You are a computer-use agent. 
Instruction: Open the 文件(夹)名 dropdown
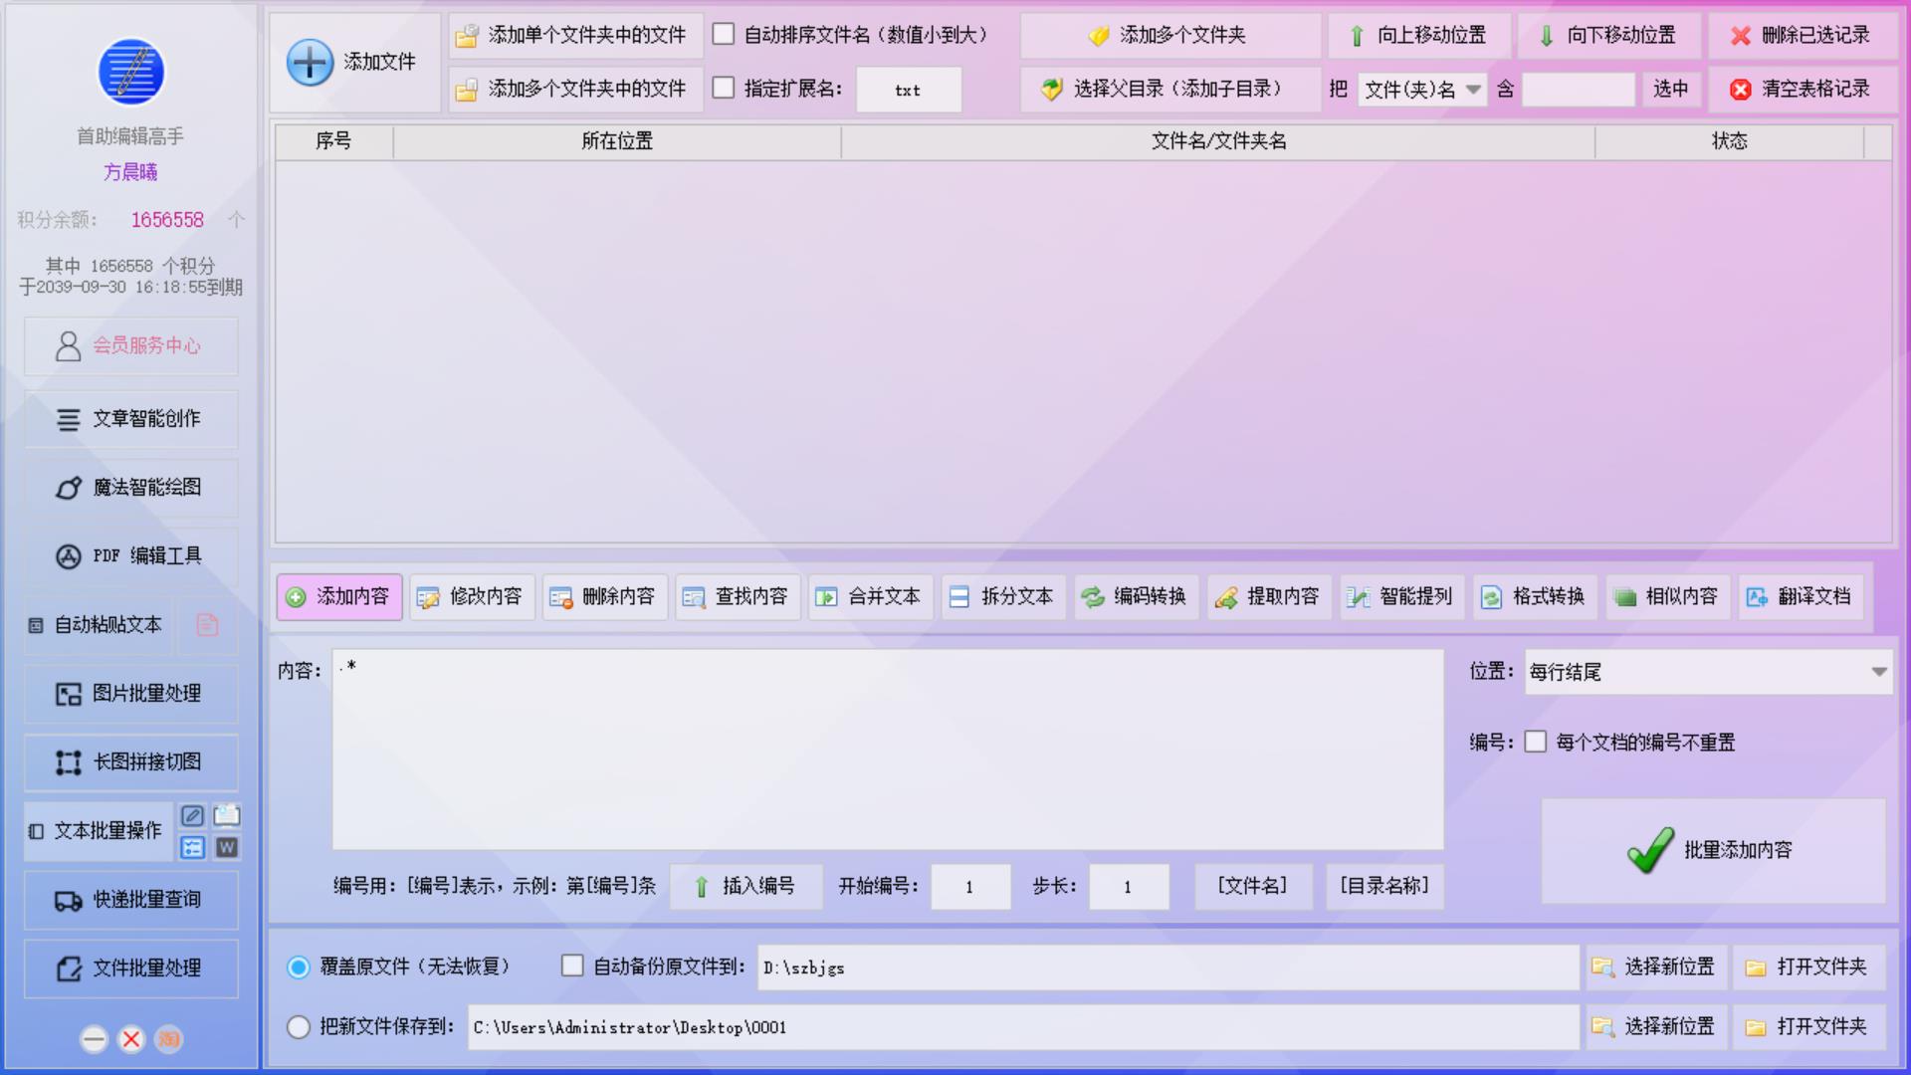(1422, 90)
